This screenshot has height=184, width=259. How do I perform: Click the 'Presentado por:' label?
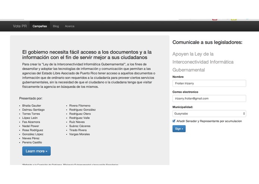[31, 98]
